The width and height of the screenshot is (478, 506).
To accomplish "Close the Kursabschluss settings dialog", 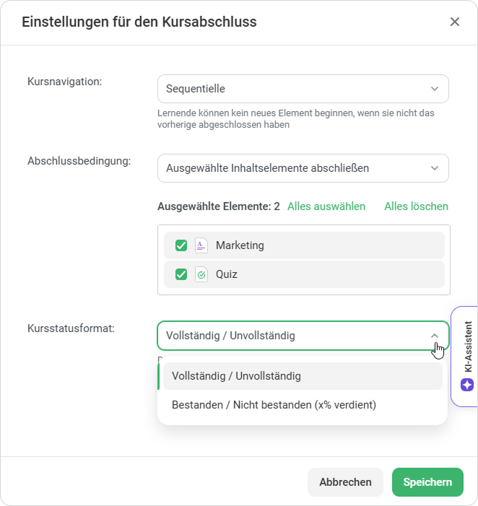I will 455,22.
